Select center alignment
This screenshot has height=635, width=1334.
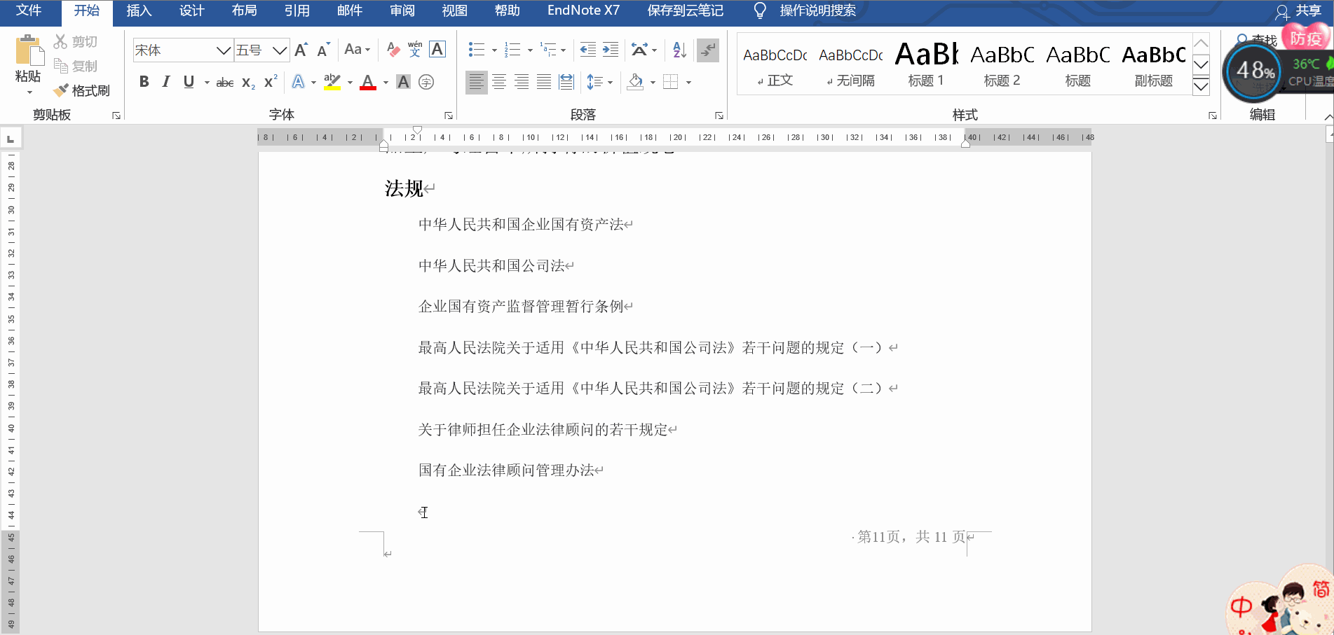(x=499, y=82)
